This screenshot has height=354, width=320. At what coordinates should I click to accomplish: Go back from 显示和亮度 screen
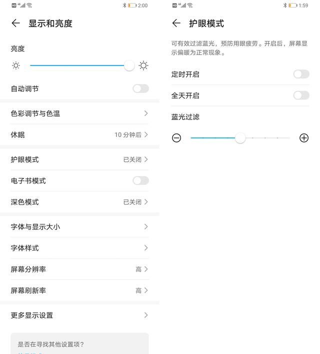15,23
